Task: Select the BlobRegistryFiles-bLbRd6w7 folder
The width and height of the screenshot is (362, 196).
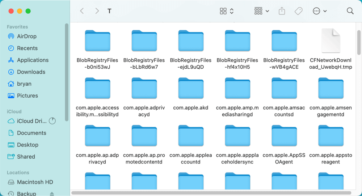Action: 144,41
